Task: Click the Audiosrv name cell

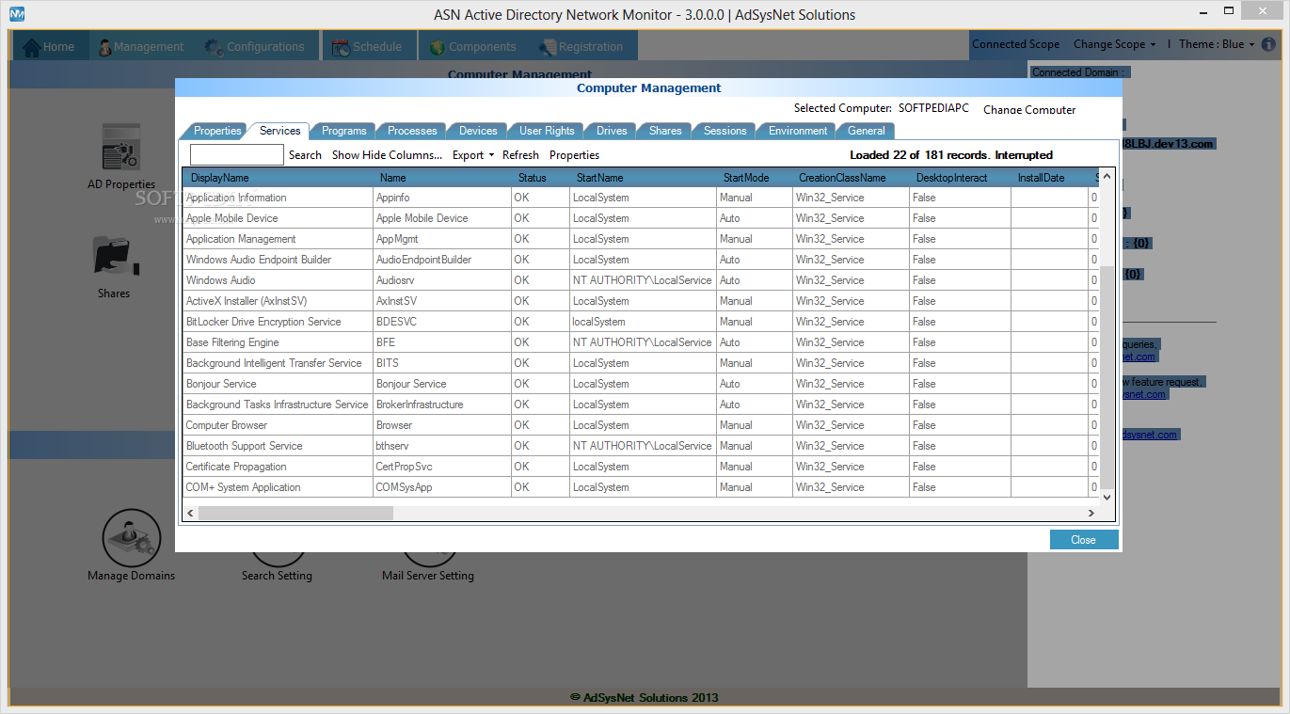Action: 442,280
